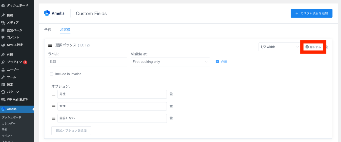Open the Visible at First booking only dropdown

[x=170, y=62]
